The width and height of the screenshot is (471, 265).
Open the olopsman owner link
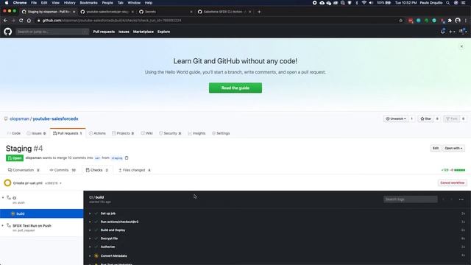click(19, 119)
